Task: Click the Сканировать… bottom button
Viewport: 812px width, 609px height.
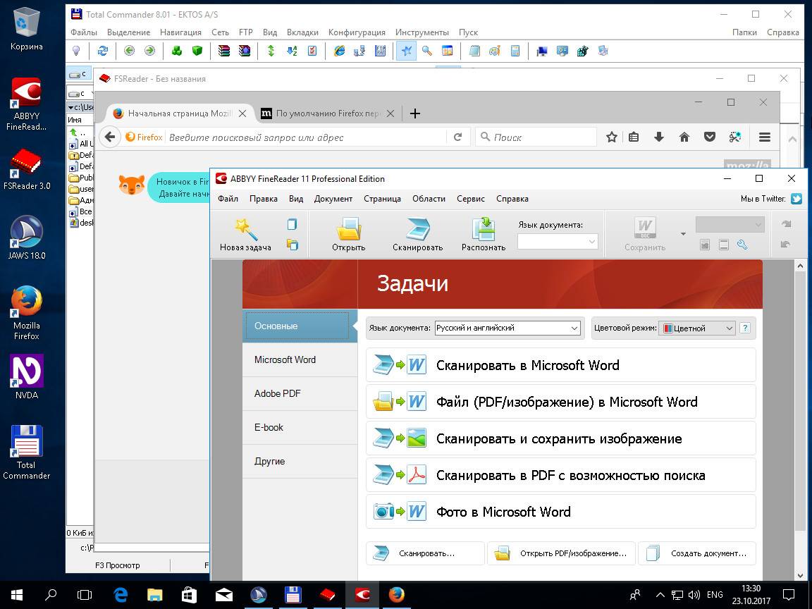Action: [425, 553]
